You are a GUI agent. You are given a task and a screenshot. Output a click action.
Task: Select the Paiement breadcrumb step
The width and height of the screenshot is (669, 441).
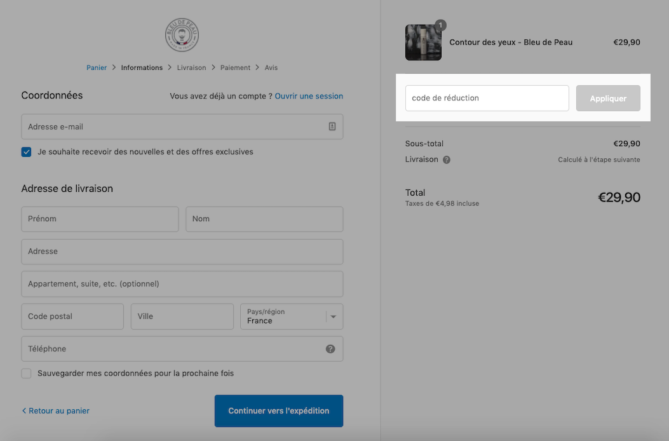pos(235,67)
